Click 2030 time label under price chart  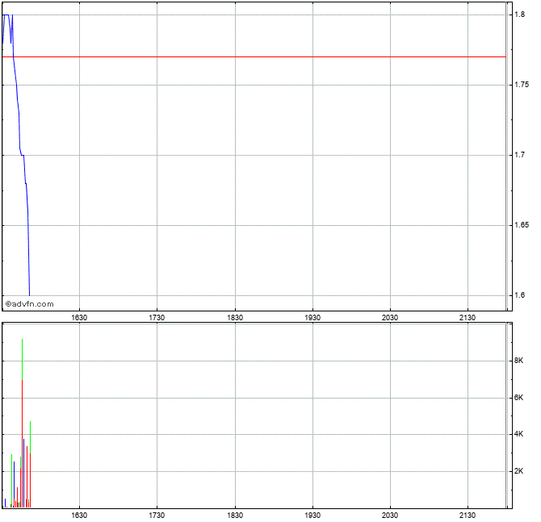390,318
